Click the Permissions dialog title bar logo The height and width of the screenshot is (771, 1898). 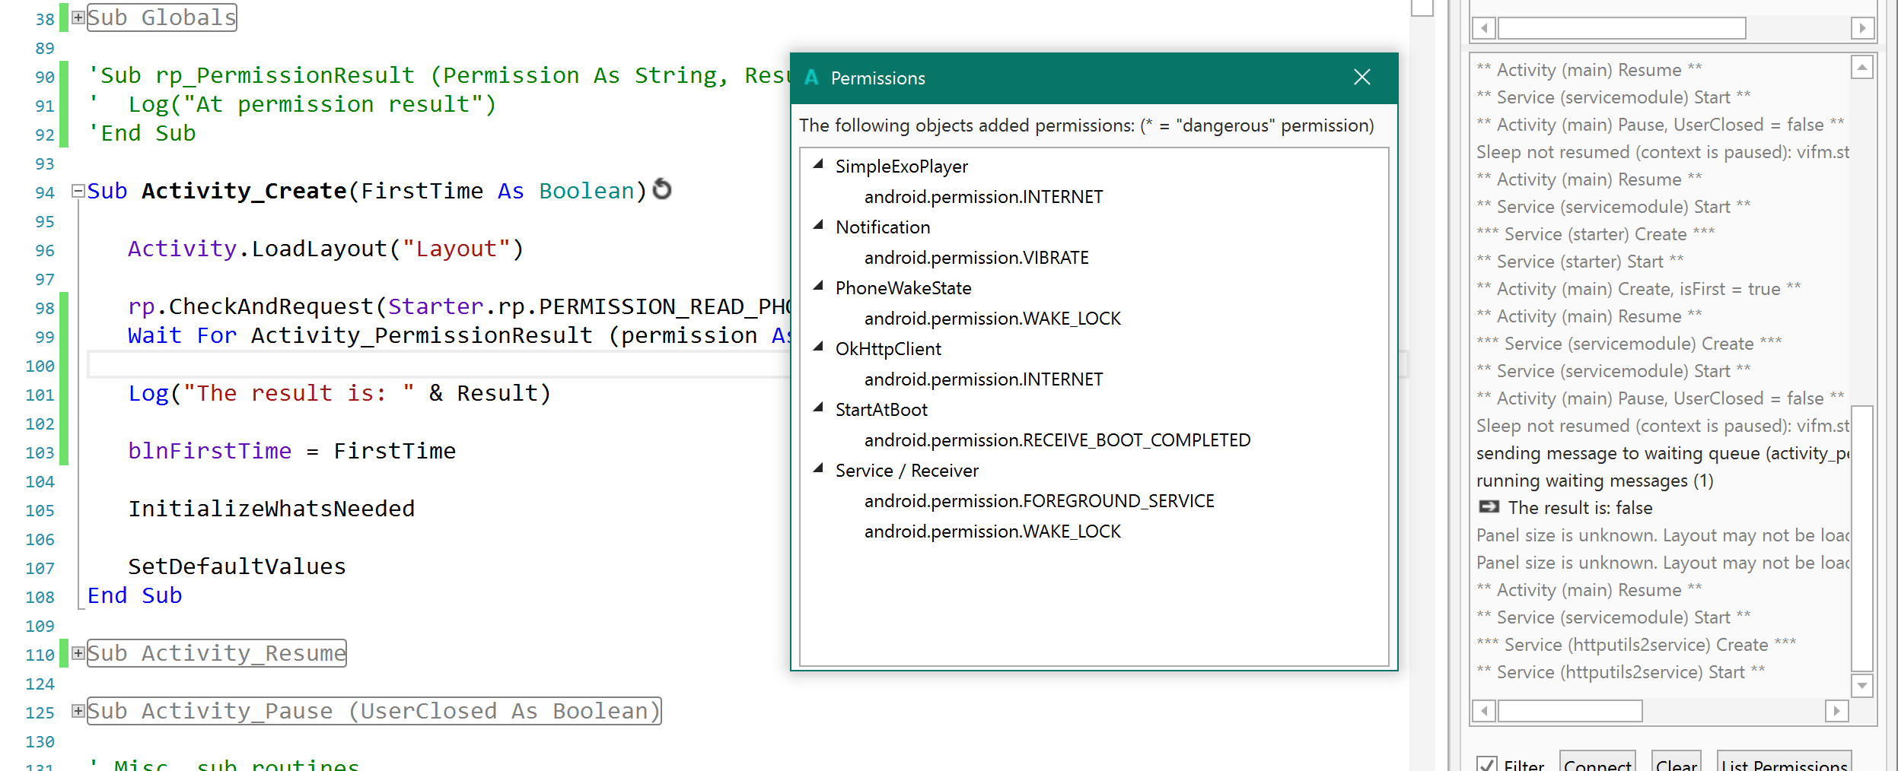[x=811, y=78]
